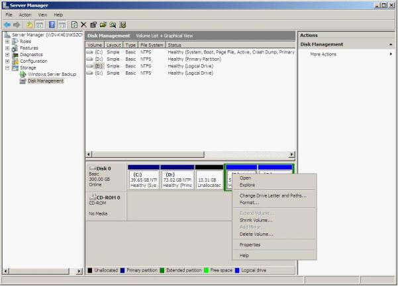The image size is (398, 286).
Task: Click the drive icon of volume (D:)
Action: point(89,59)
